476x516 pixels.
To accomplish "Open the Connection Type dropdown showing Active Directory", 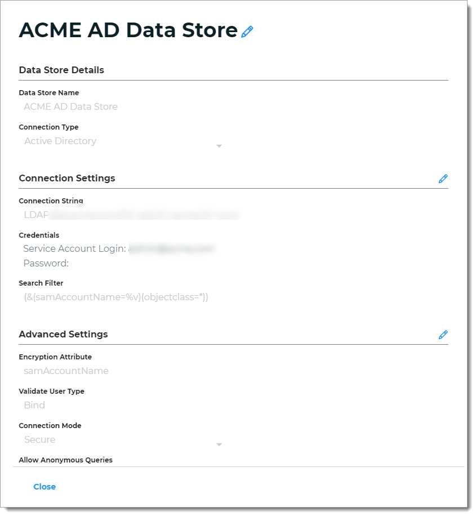I will pos(219,145).
